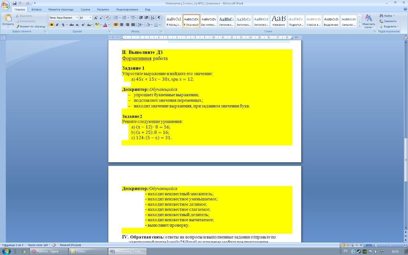Viewport: 408px width, 255px height.
Task: Expand the numbering list dropdown arrow
Action: click(128, 18)
